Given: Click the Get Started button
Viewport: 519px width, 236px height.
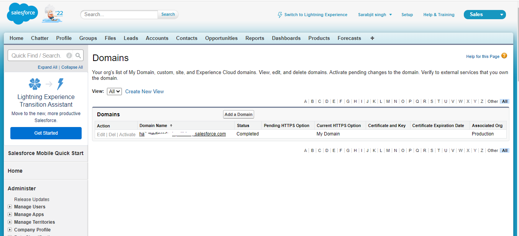Looking at the screenshot, I should click(46, 133).
